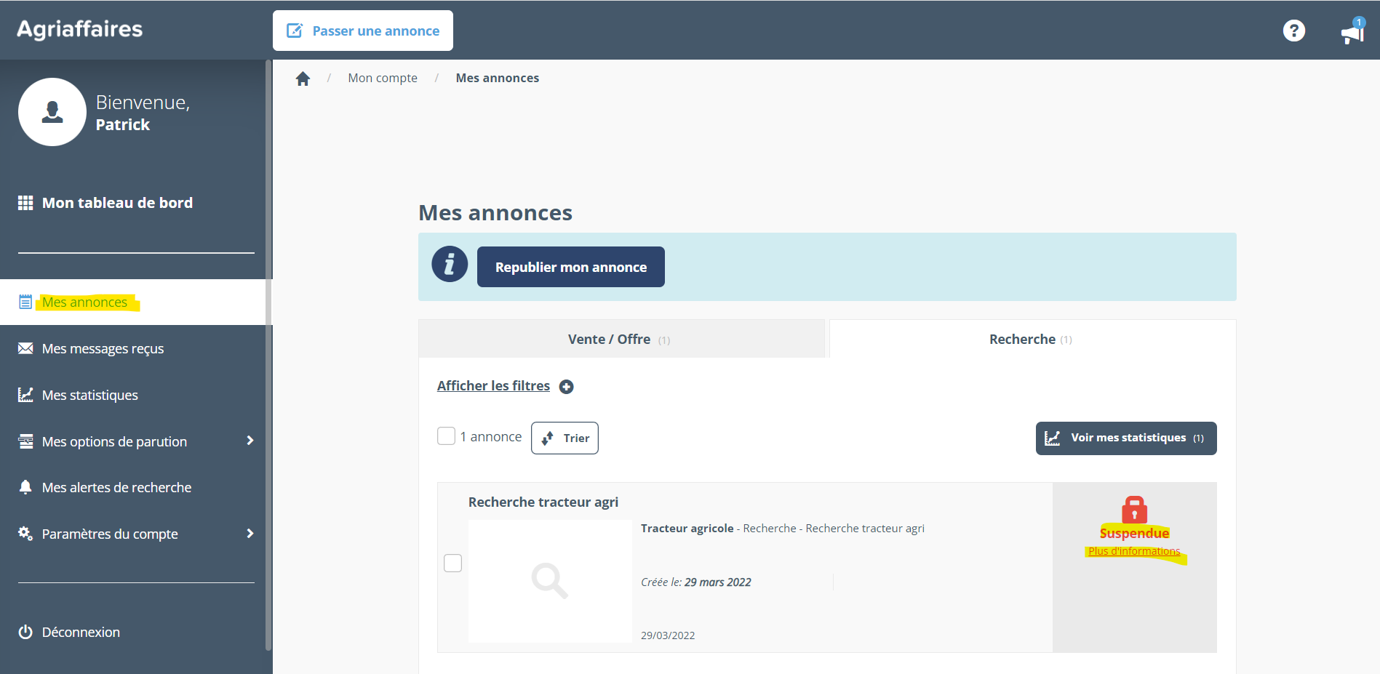This screenshot has height=674, width=1380.
Task: Switch to the Vente / Offre tab
Action: (621, 340)
